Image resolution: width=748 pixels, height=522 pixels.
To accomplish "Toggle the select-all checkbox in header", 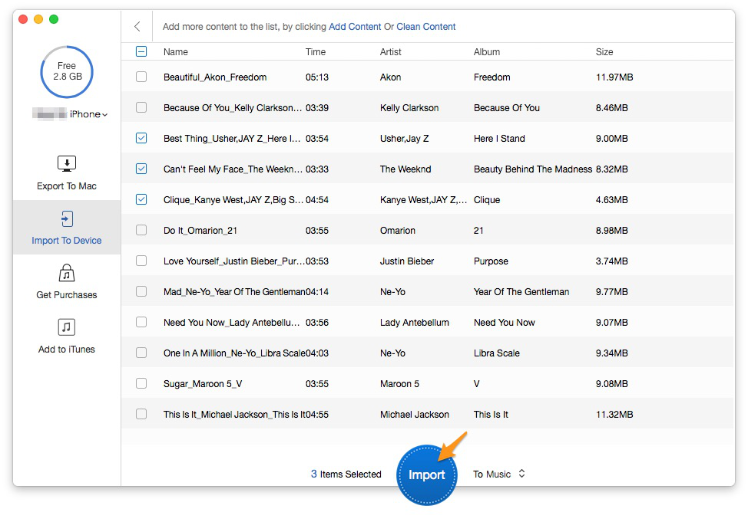I will coord(141,51).
